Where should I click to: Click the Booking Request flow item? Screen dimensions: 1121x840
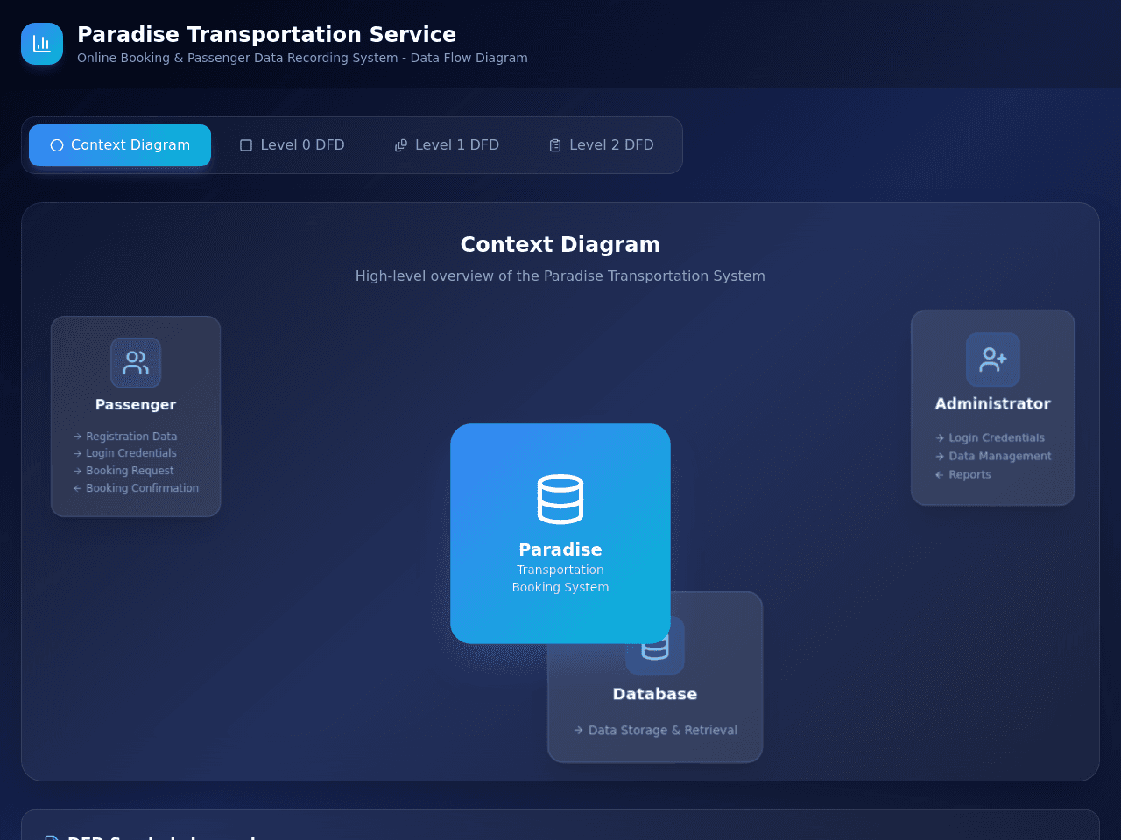[123, 471]
